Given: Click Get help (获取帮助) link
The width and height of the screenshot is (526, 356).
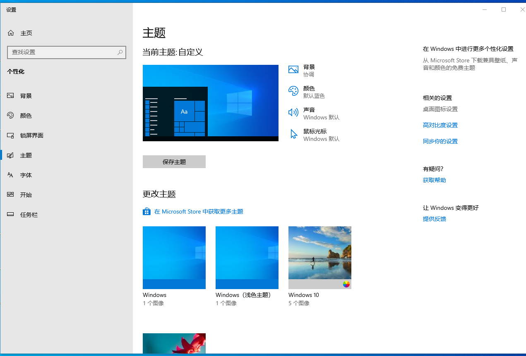Looking at the screenshot, I should point(434,180).
